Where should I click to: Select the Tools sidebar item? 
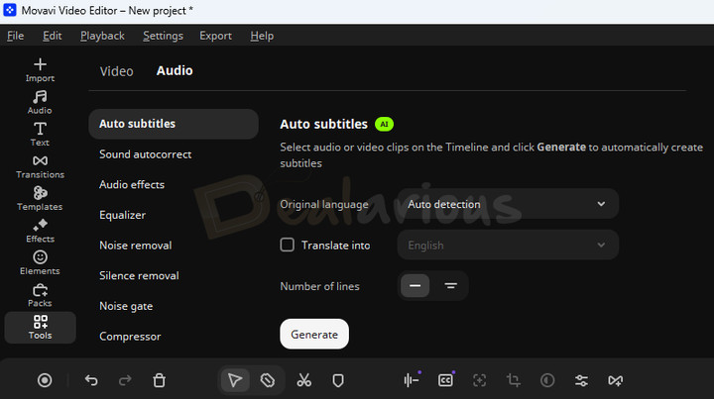click(40, 328)
